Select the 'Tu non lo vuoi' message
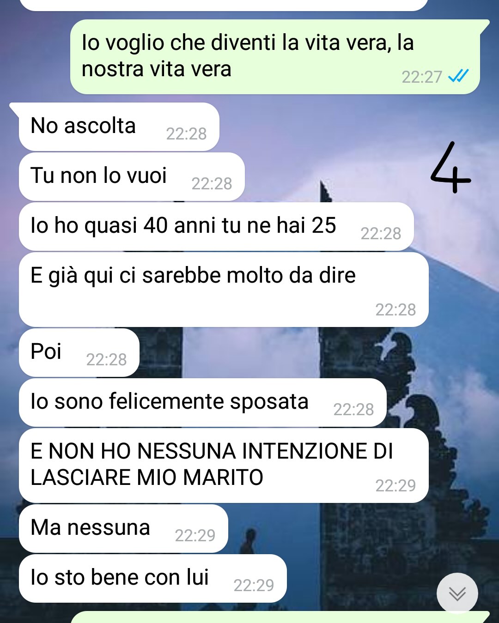Viewport: 499px width, 623px height. (x=132, y=176)
